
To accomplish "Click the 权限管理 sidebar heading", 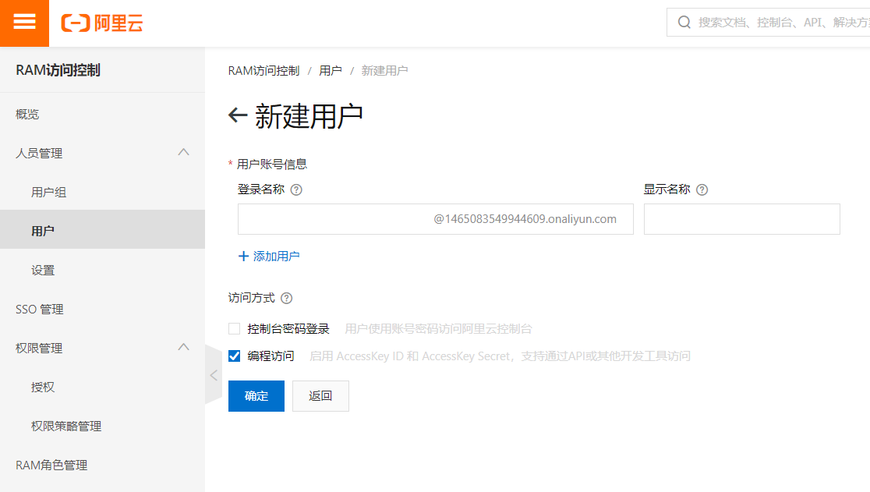I will pos(39,349).
